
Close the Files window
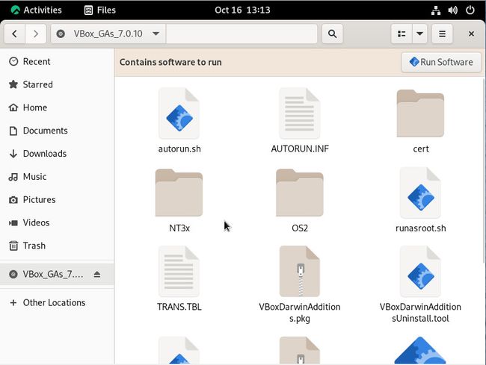472,34
